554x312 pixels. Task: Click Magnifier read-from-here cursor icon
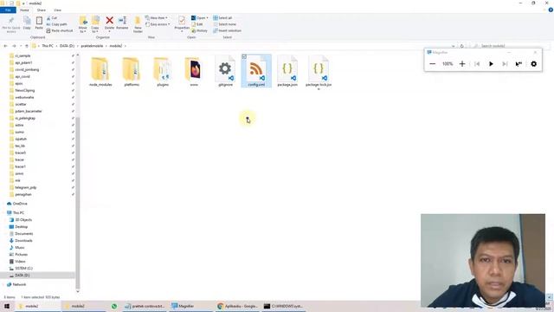click(519, 63)
